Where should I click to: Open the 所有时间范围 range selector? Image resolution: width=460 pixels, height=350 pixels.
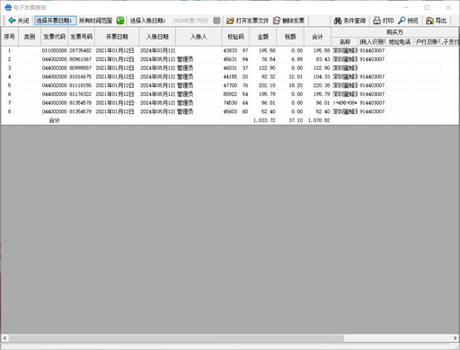[x=95, y=21]
